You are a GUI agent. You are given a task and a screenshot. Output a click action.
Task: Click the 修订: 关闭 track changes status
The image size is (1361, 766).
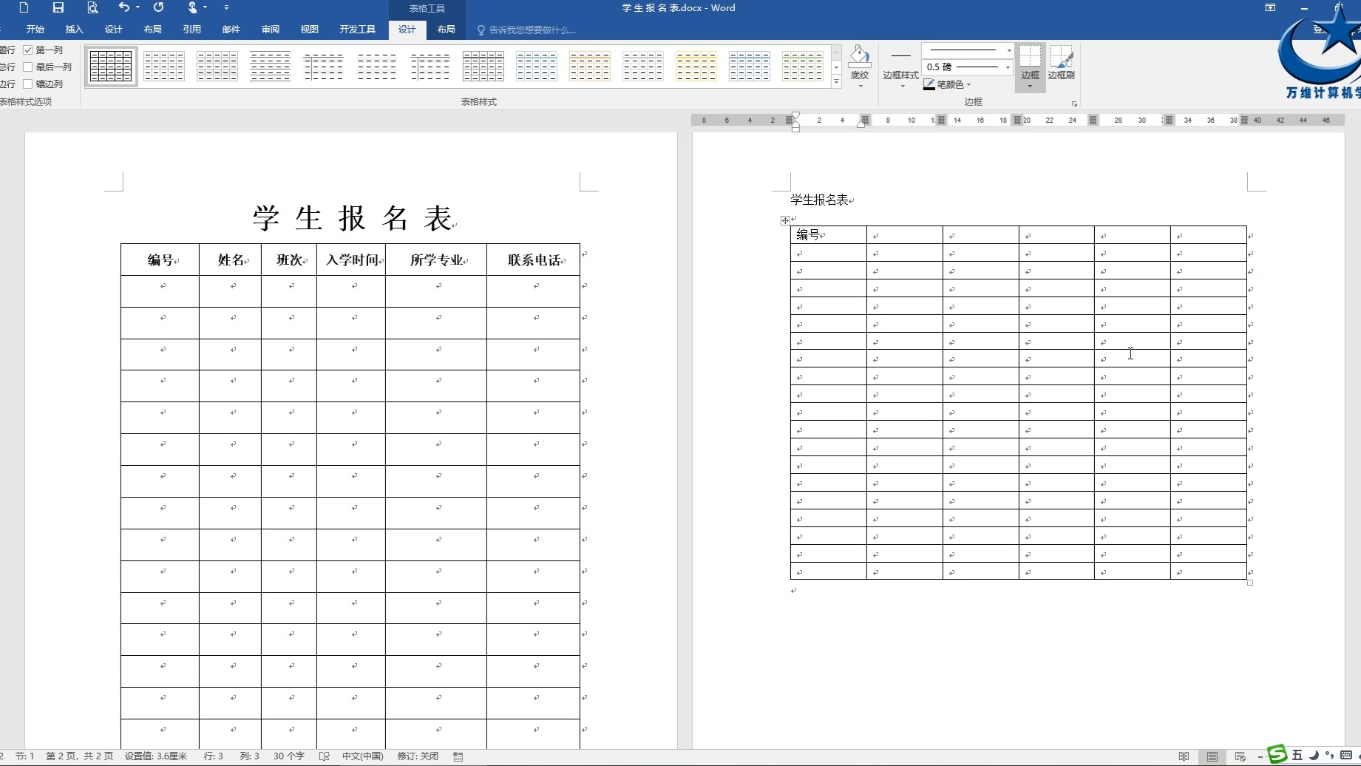(x=418, y=756)
